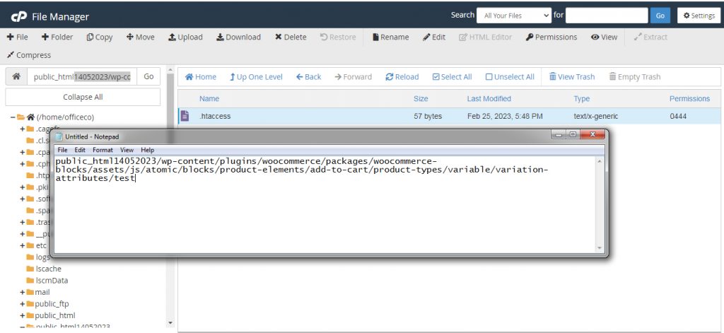Click Unselect All checkbox
The height and width of the screenshot is (333, 724).
510,77
